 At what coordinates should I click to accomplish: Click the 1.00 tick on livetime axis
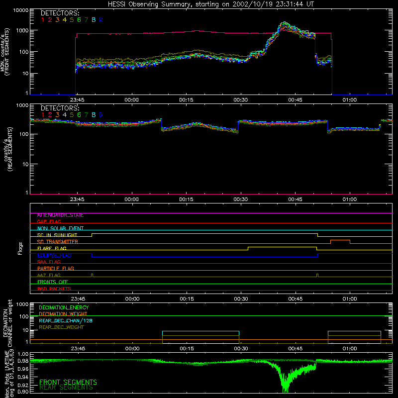click(x=23, y=354)
